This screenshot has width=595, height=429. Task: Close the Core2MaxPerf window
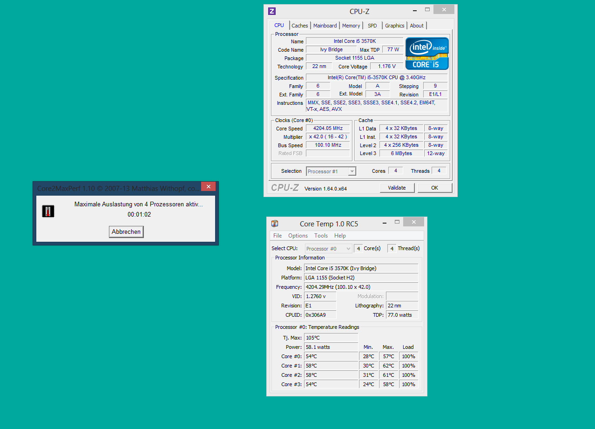[x=208, y=186]
